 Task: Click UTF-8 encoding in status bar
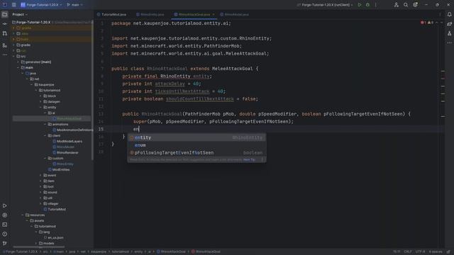[x=421, y=251]
